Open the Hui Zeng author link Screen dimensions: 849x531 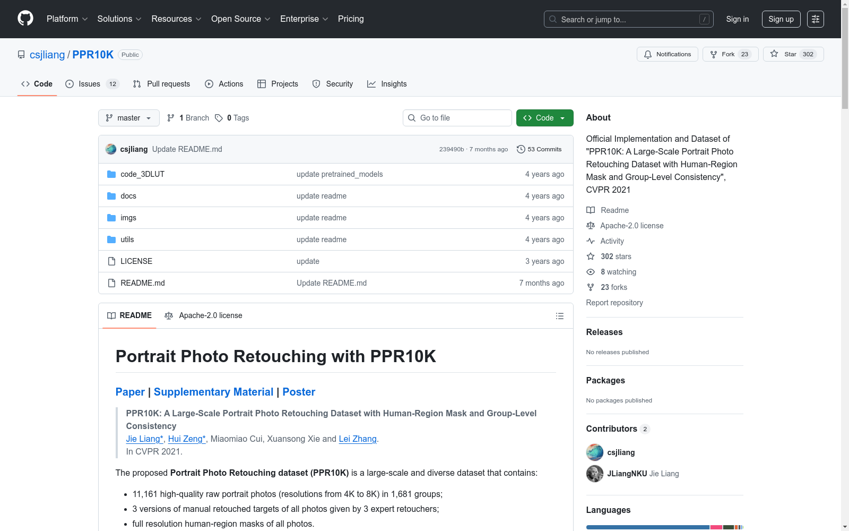[x=187, y=439]
